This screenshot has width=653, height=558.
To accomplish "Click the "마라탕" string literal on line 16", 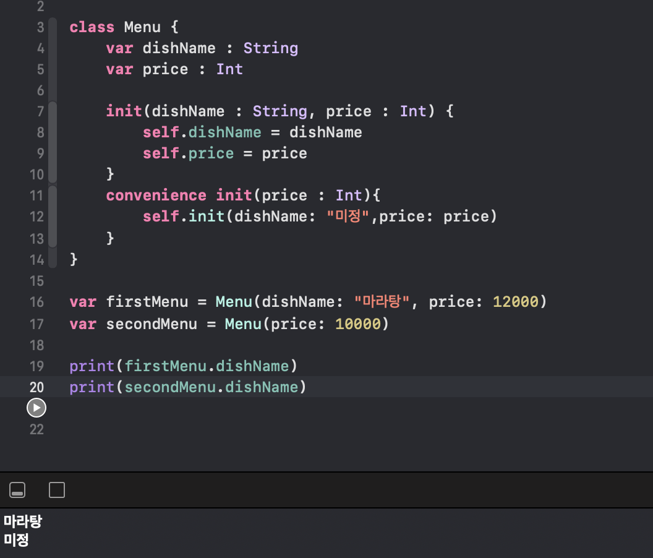I will (382, 301).
